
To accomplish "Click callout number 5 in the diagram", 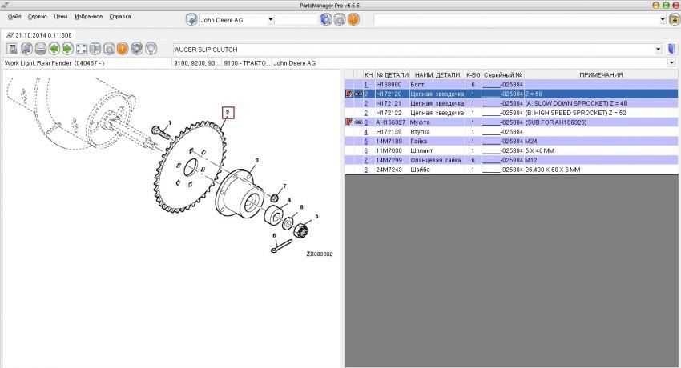I will click(x=316, y=215).
